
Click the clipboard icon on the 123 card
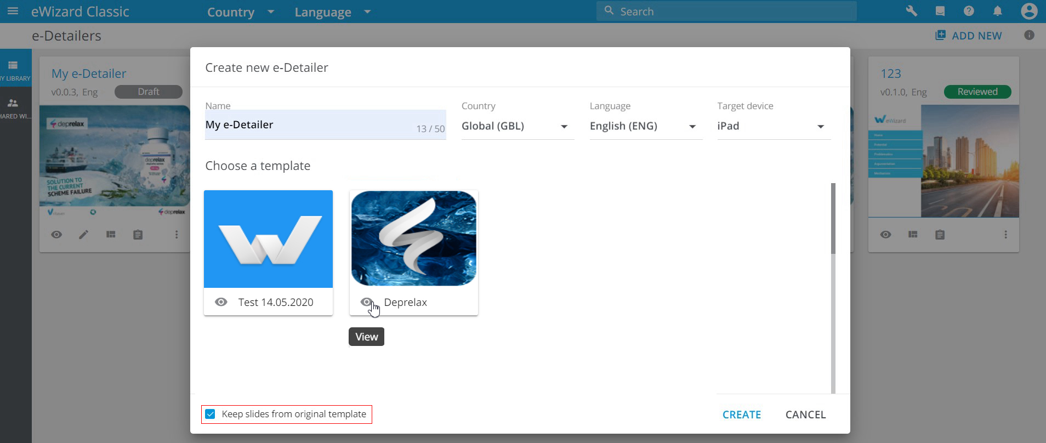(x=940, y=235)
